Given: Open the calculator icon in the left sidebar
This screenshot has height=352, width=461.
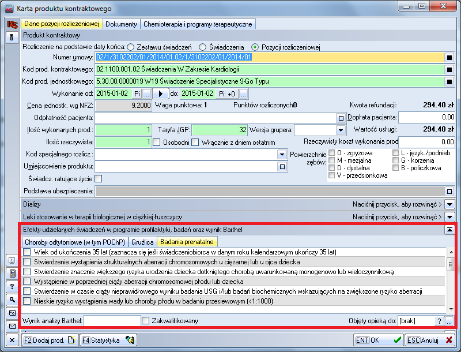Looking at the screenshot, I should tap(12, 274).
